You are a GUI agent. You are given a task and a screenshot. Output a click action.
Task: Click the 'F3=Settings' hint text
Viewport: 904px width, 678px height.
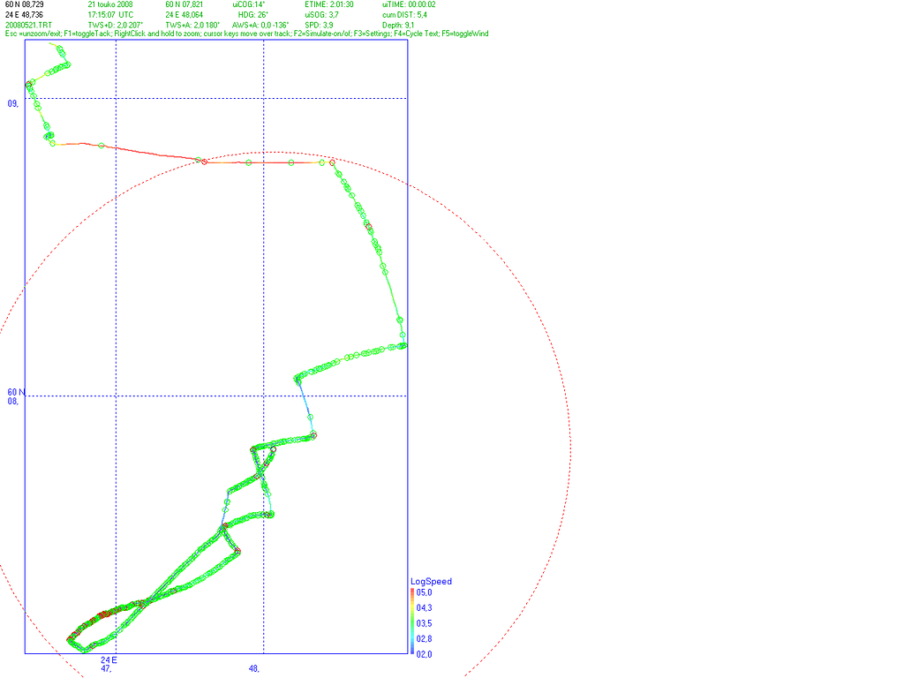point(373,34)
